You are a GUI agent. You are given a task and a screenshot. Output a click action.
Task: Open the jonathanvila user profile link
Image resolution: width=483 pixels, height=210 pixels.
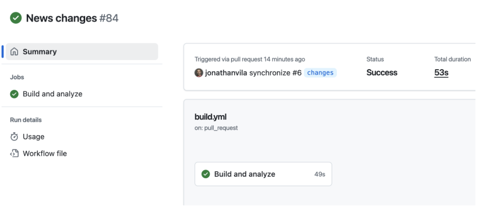pyautogui.click(x=226, y=73)
